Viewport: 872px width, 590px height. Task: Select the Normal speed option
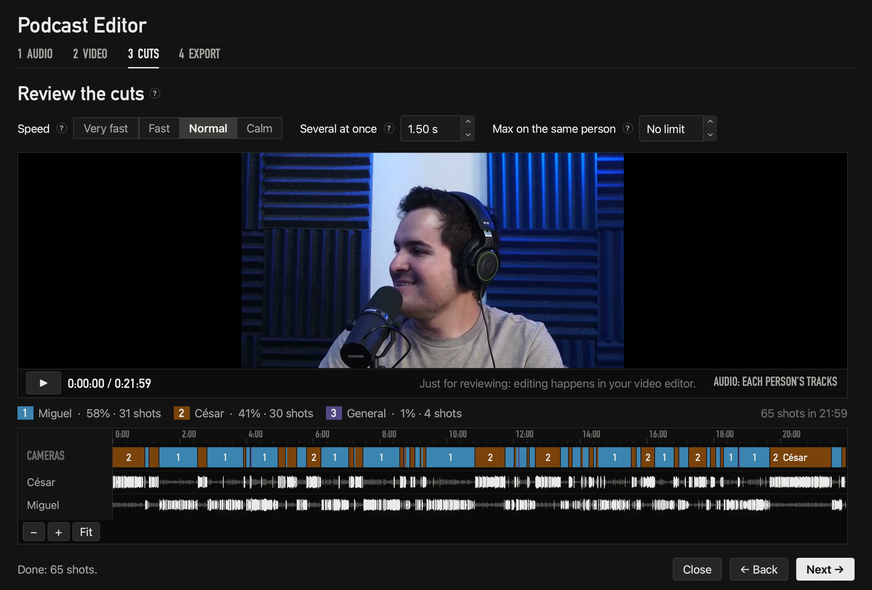click(208, 128)
